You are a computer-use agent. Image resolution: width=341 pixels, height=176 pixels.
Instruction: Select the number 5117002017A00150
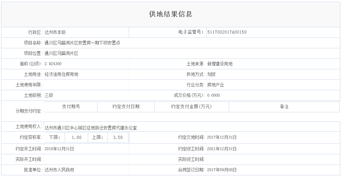point(227,32)
